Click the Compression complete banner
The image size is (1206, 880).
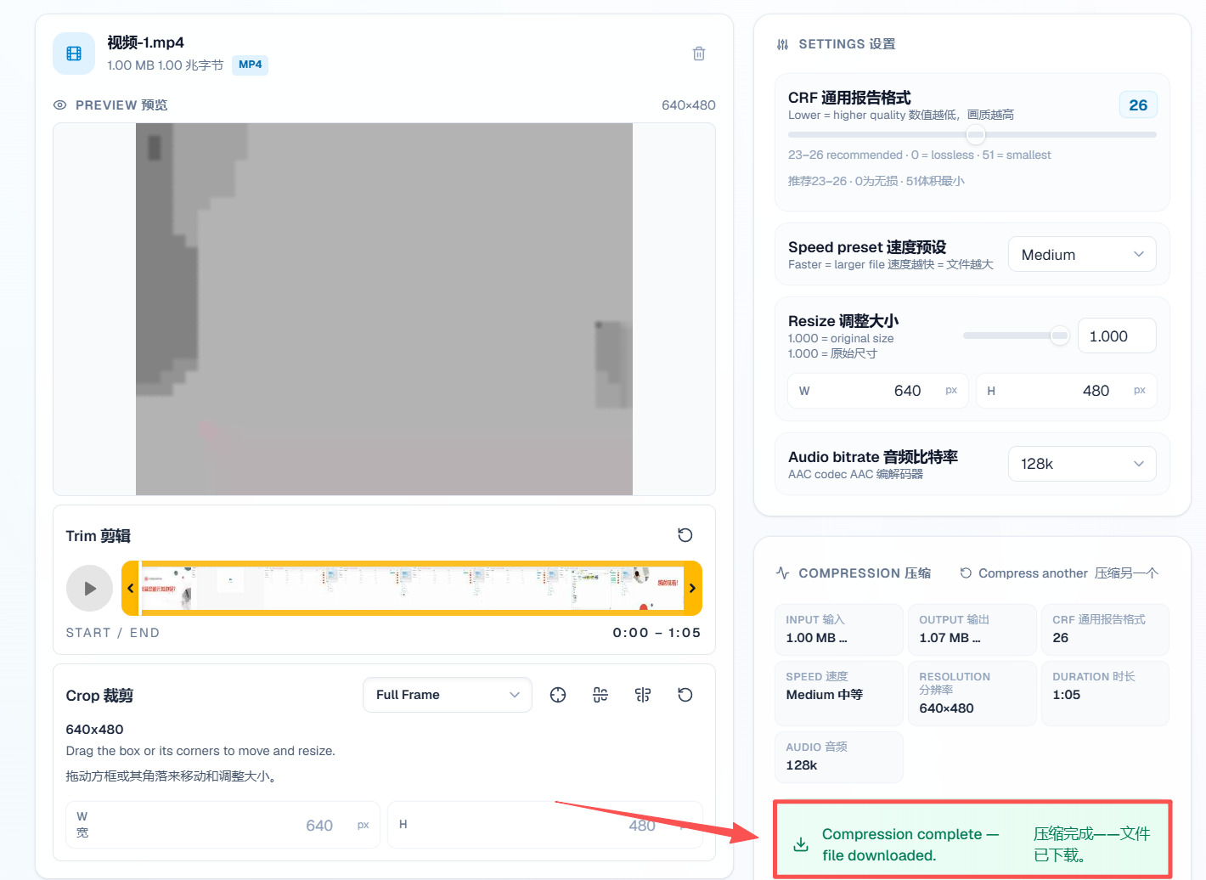pos(972,839)
